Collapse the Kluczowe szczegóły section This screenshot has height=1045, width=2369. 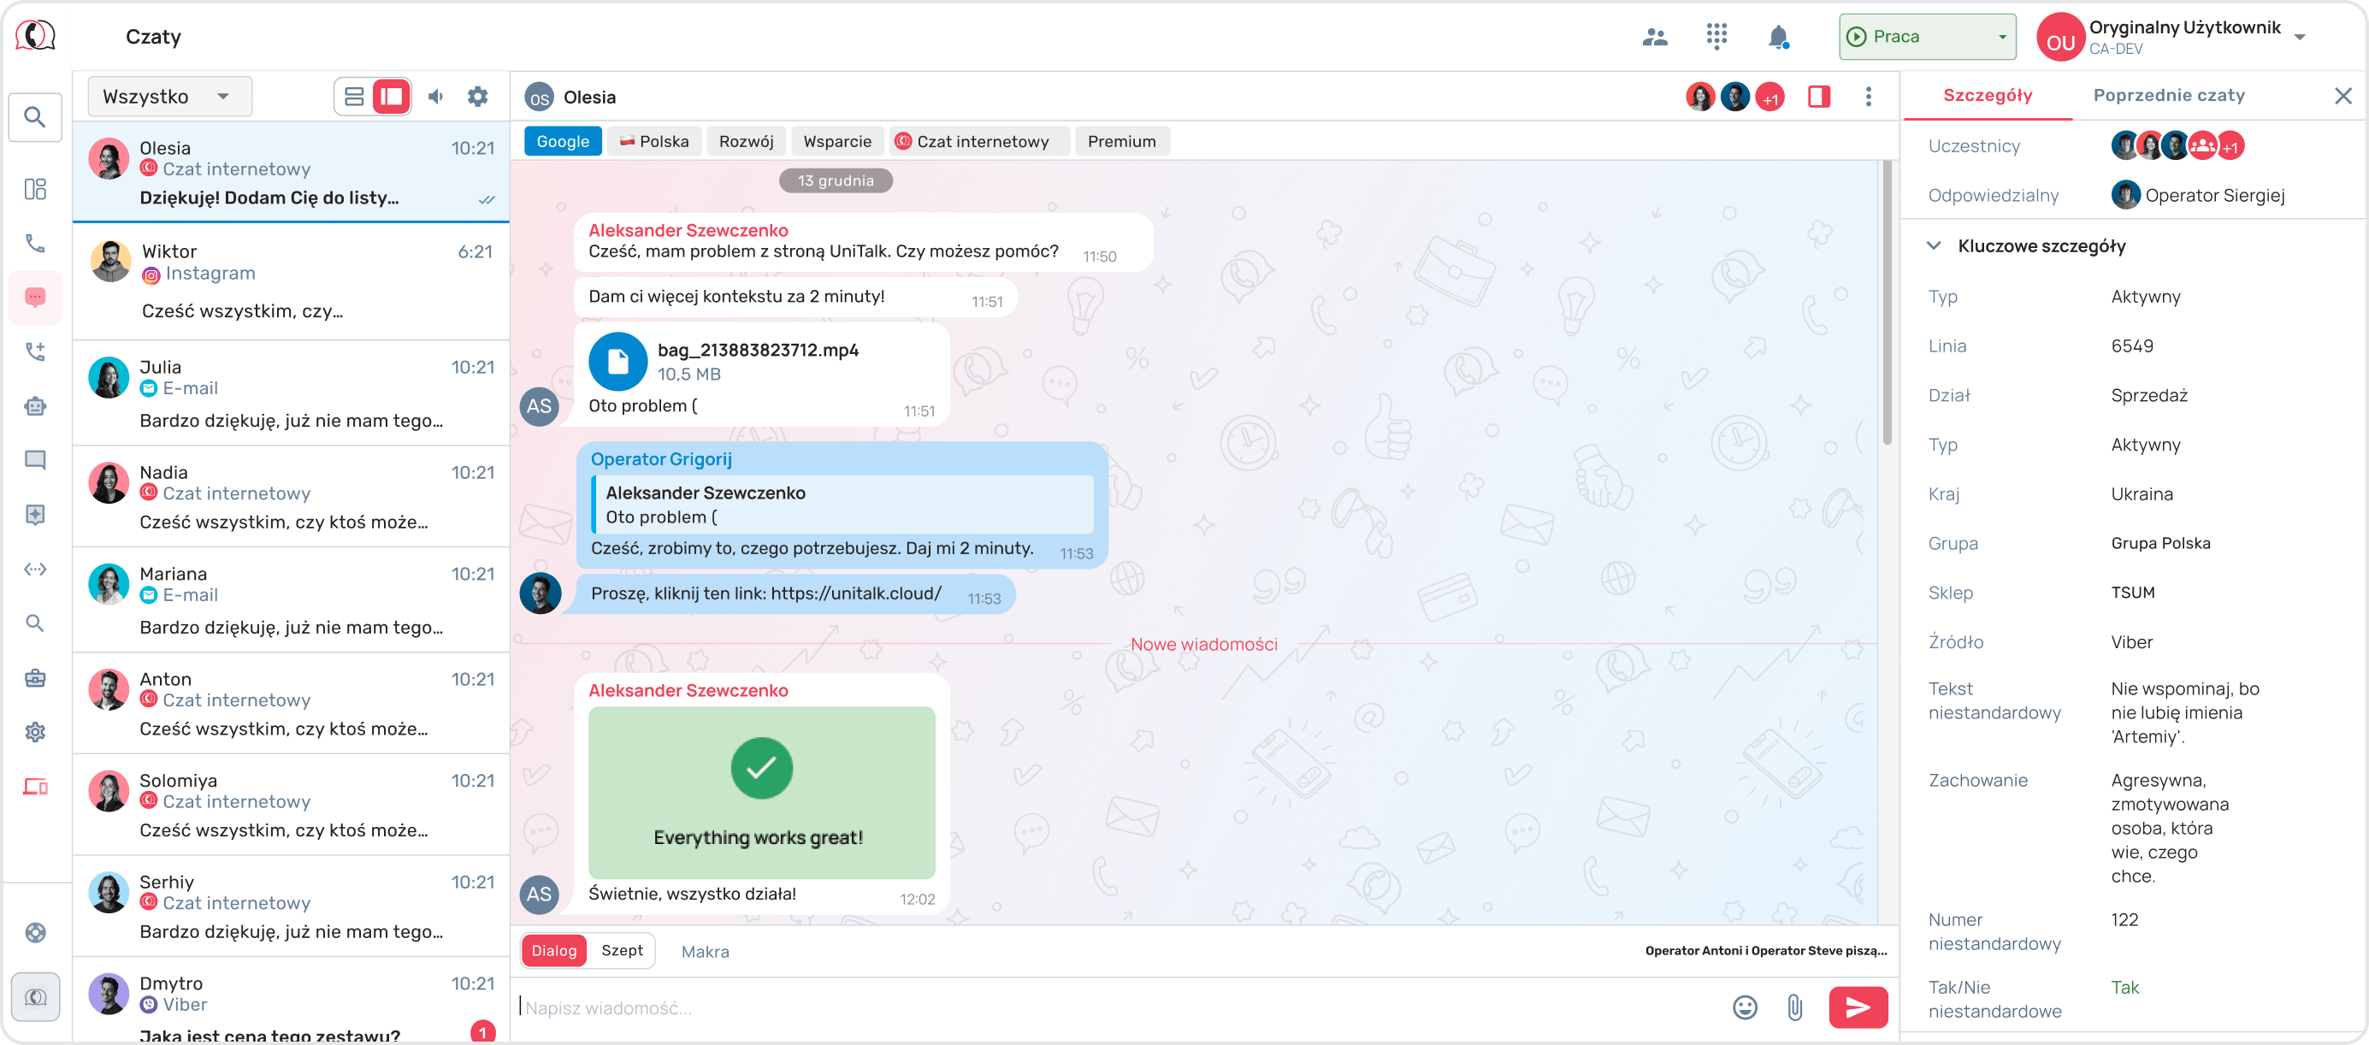[1934, 245]
